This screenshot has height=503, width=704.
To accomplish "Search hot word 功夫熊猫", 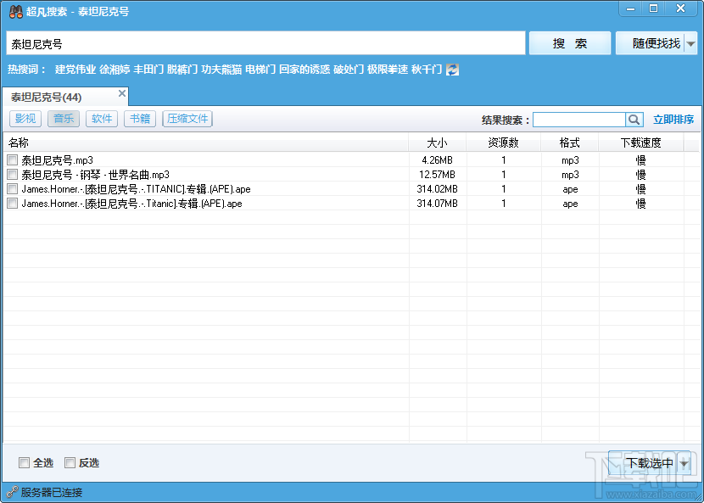I will point(221,70).
